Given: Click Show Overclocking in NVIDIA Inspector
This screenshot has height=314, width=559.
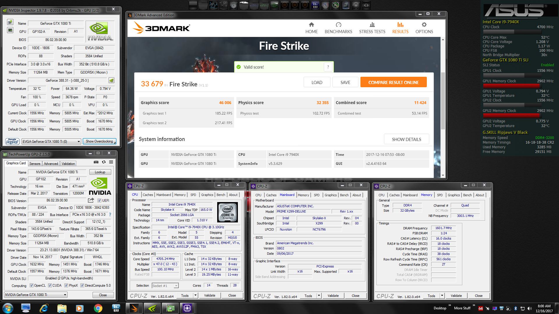Looking at the screenshot, I should [99, 141].
